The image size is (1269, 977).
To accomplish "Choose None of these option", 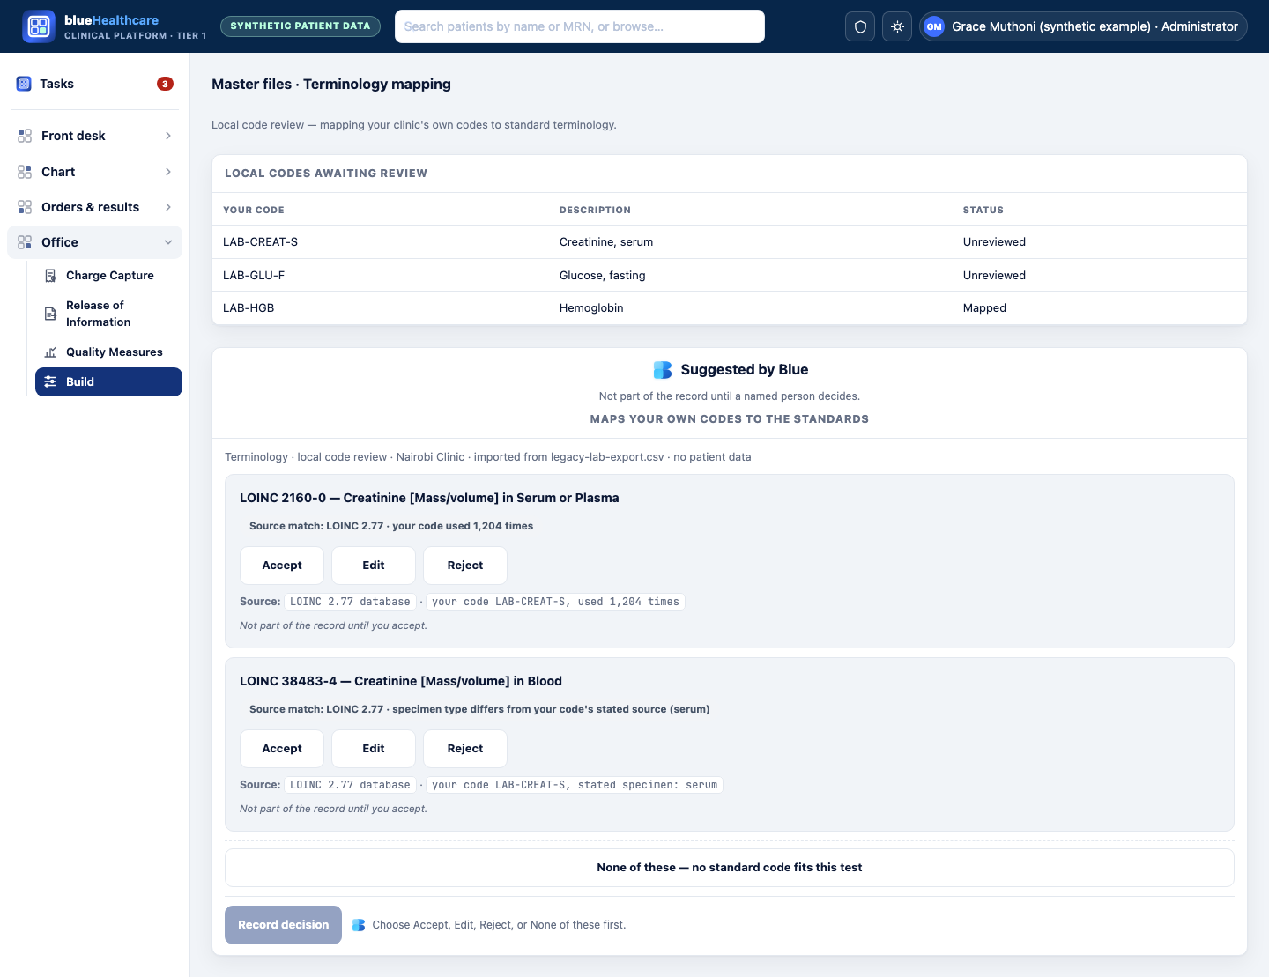I will point(730,868).
